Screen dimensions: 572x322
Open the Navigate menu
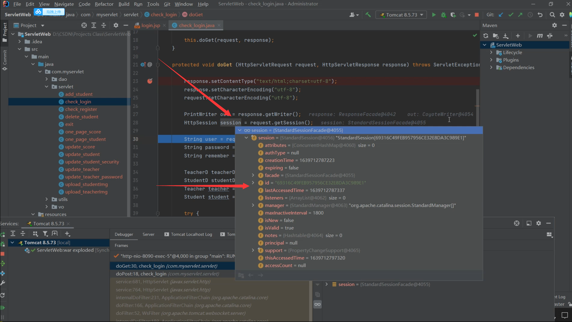[x=64, y=4]
